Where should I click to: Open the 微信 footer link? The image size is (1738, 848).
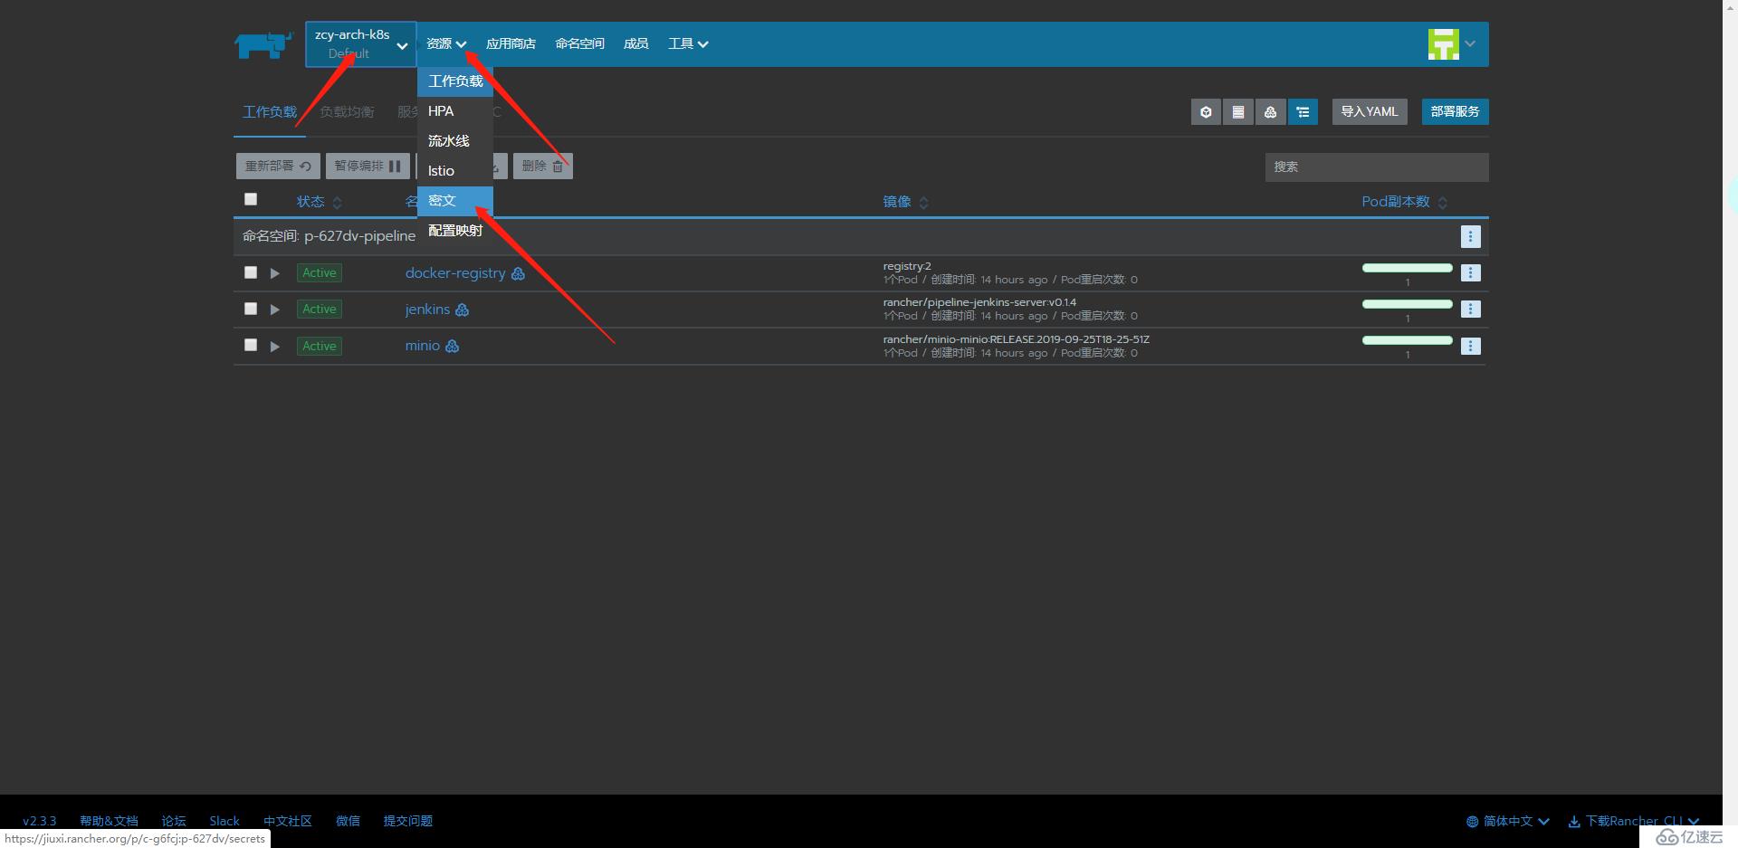348,821
